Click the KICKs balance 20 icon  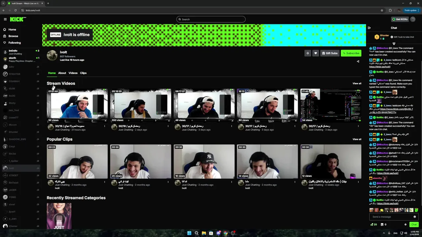coord(374,224)
